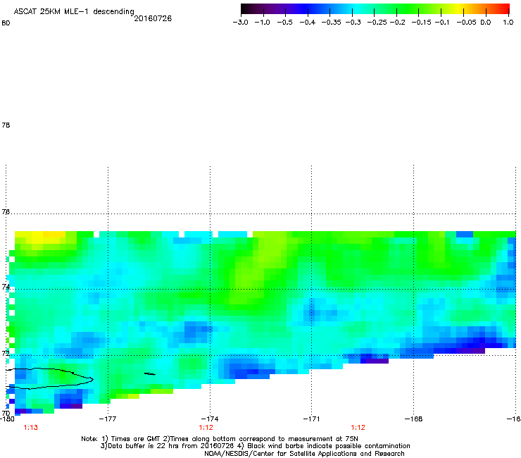Click the latitude label 74 on left axis

(6, 287)
